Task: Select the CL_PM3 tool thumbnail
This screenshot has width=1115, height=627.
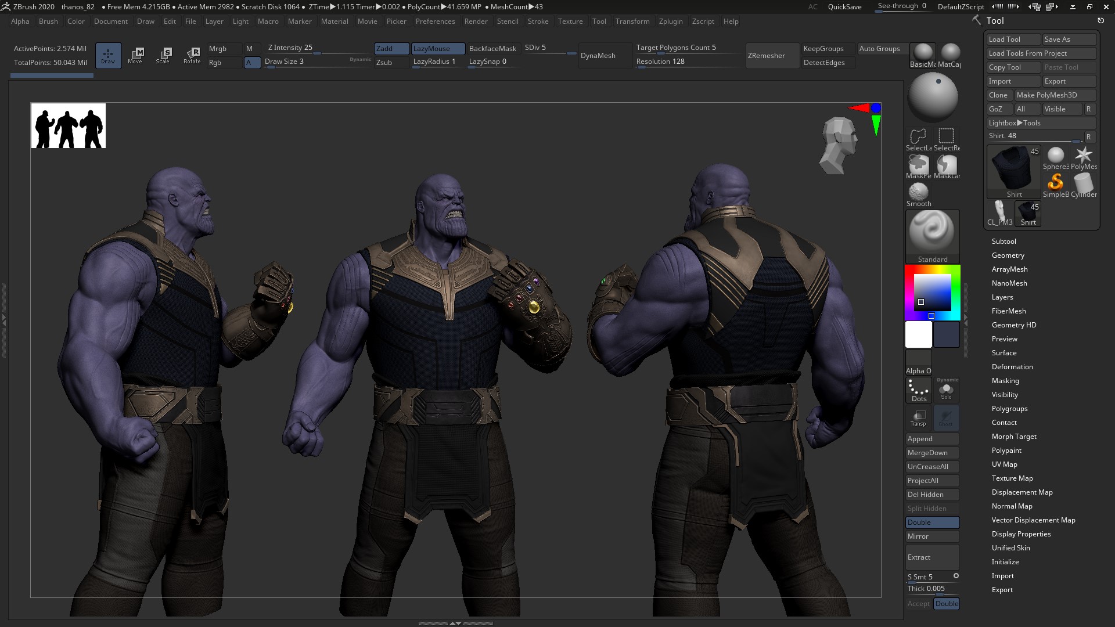Action: point(1000,213)
